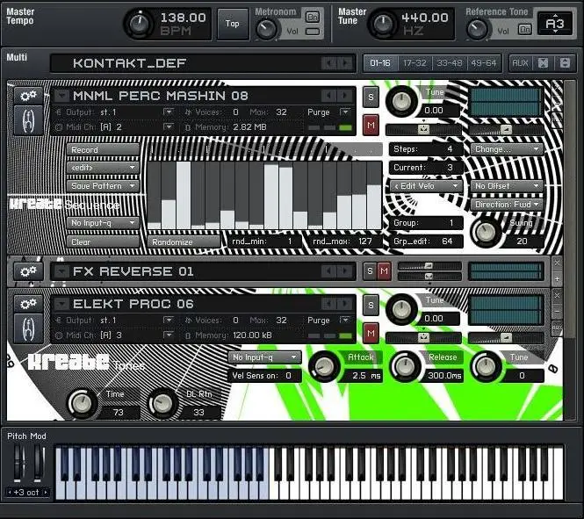Show the AUX channels view
Viewport: 584px width, 519px height.
pyautogui.click(x=520, y=63)
